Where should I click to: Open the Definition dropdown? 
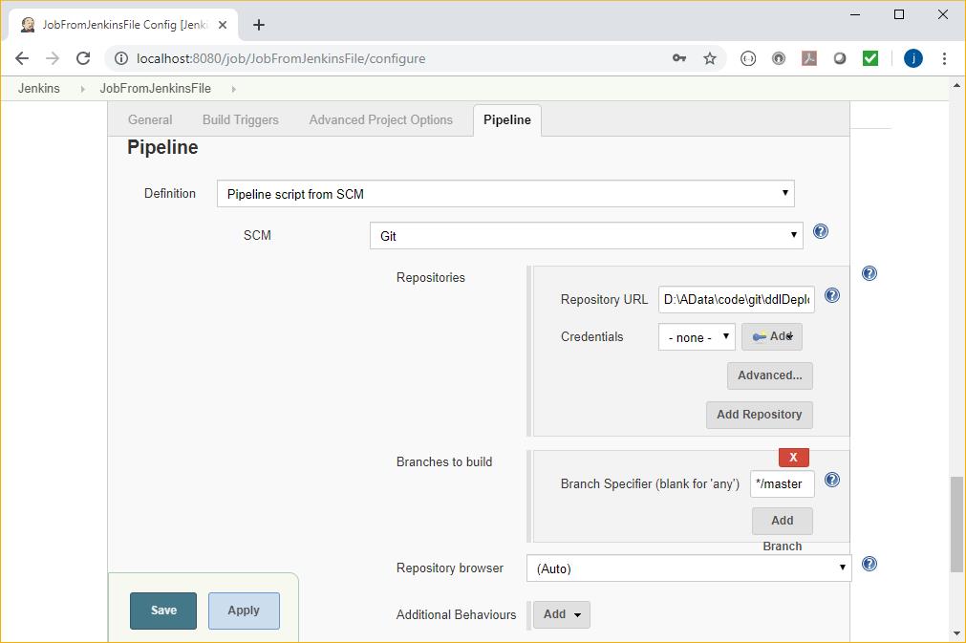(505, 194)
